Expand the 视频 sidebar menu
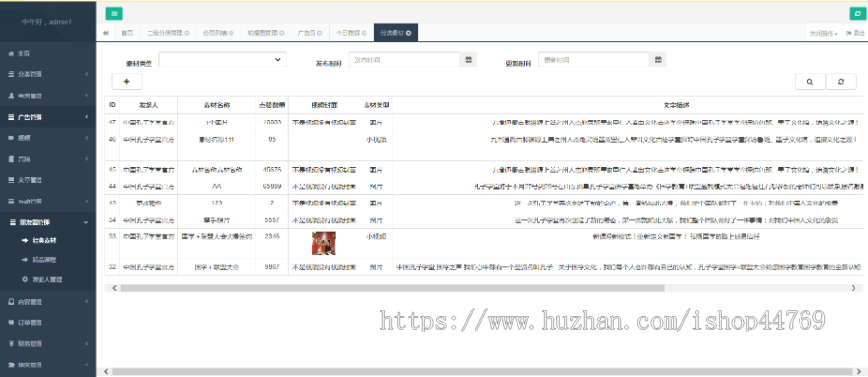Image resolution: width=868 pixels, height=377 pixels. tap(48, 138)
